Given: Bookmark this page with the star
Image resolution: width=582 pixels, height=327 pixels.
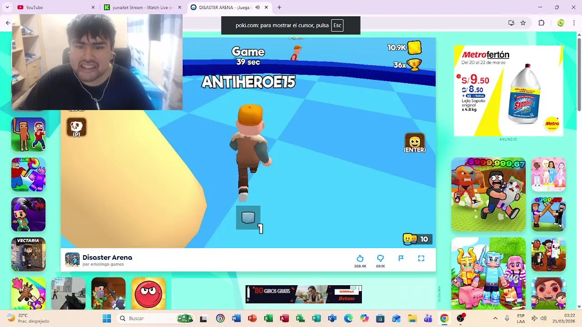Looking at the screenshot, I should (523, 23).
